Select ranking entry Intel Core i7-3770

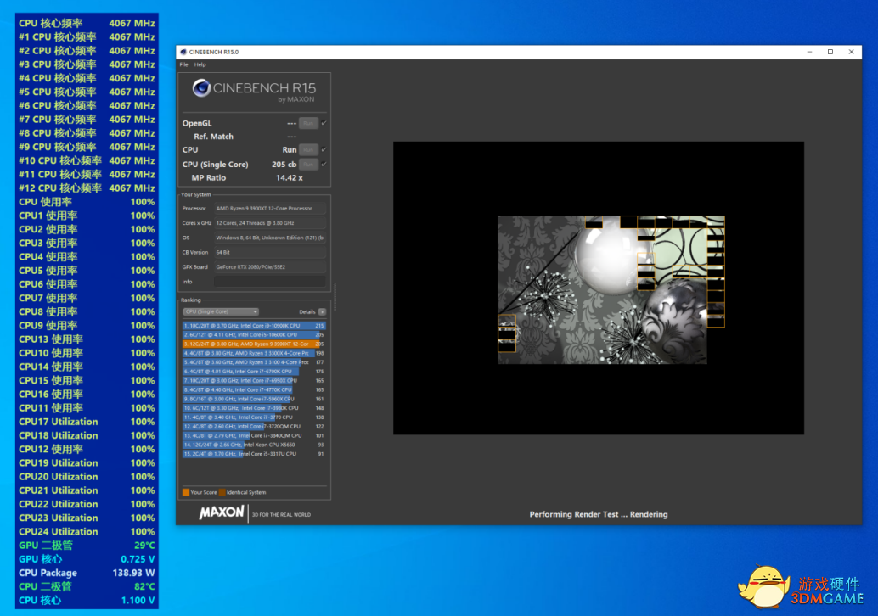(254, 417)
